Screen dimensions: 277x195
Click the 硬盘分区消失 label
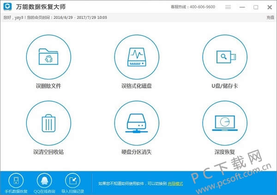tap(137, 152)
